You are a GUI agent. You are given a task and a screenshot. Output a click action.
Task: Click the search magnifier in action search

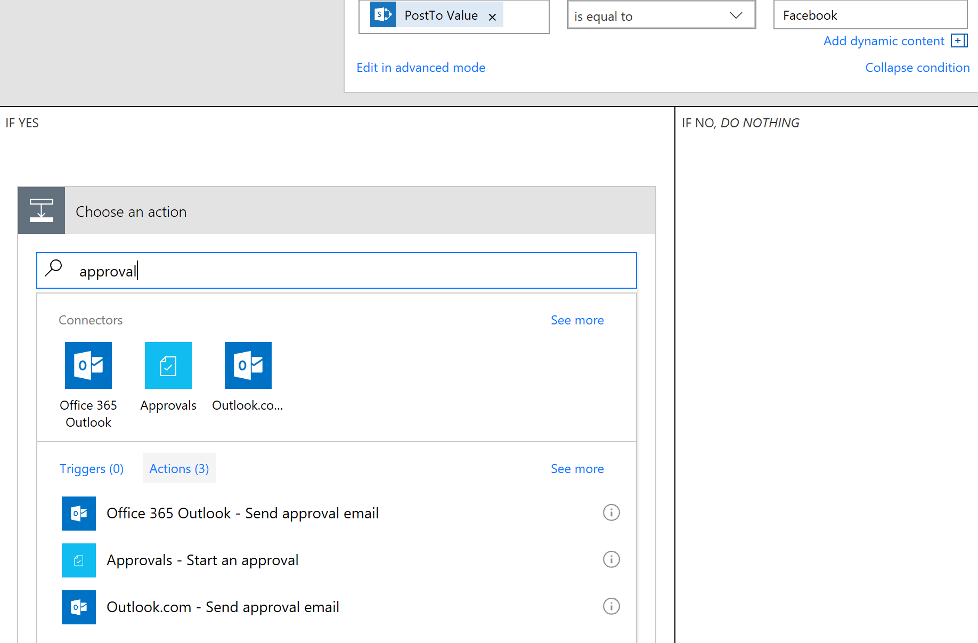click(x=54, y=269)
